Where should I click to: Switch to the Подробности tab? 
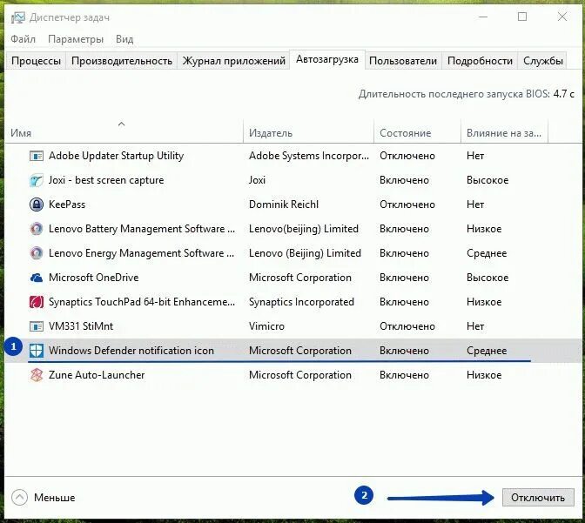480,61
